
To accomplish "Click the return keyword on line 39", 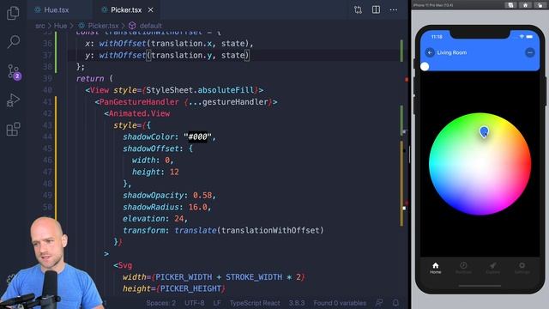I will click(x=90, y=78).
